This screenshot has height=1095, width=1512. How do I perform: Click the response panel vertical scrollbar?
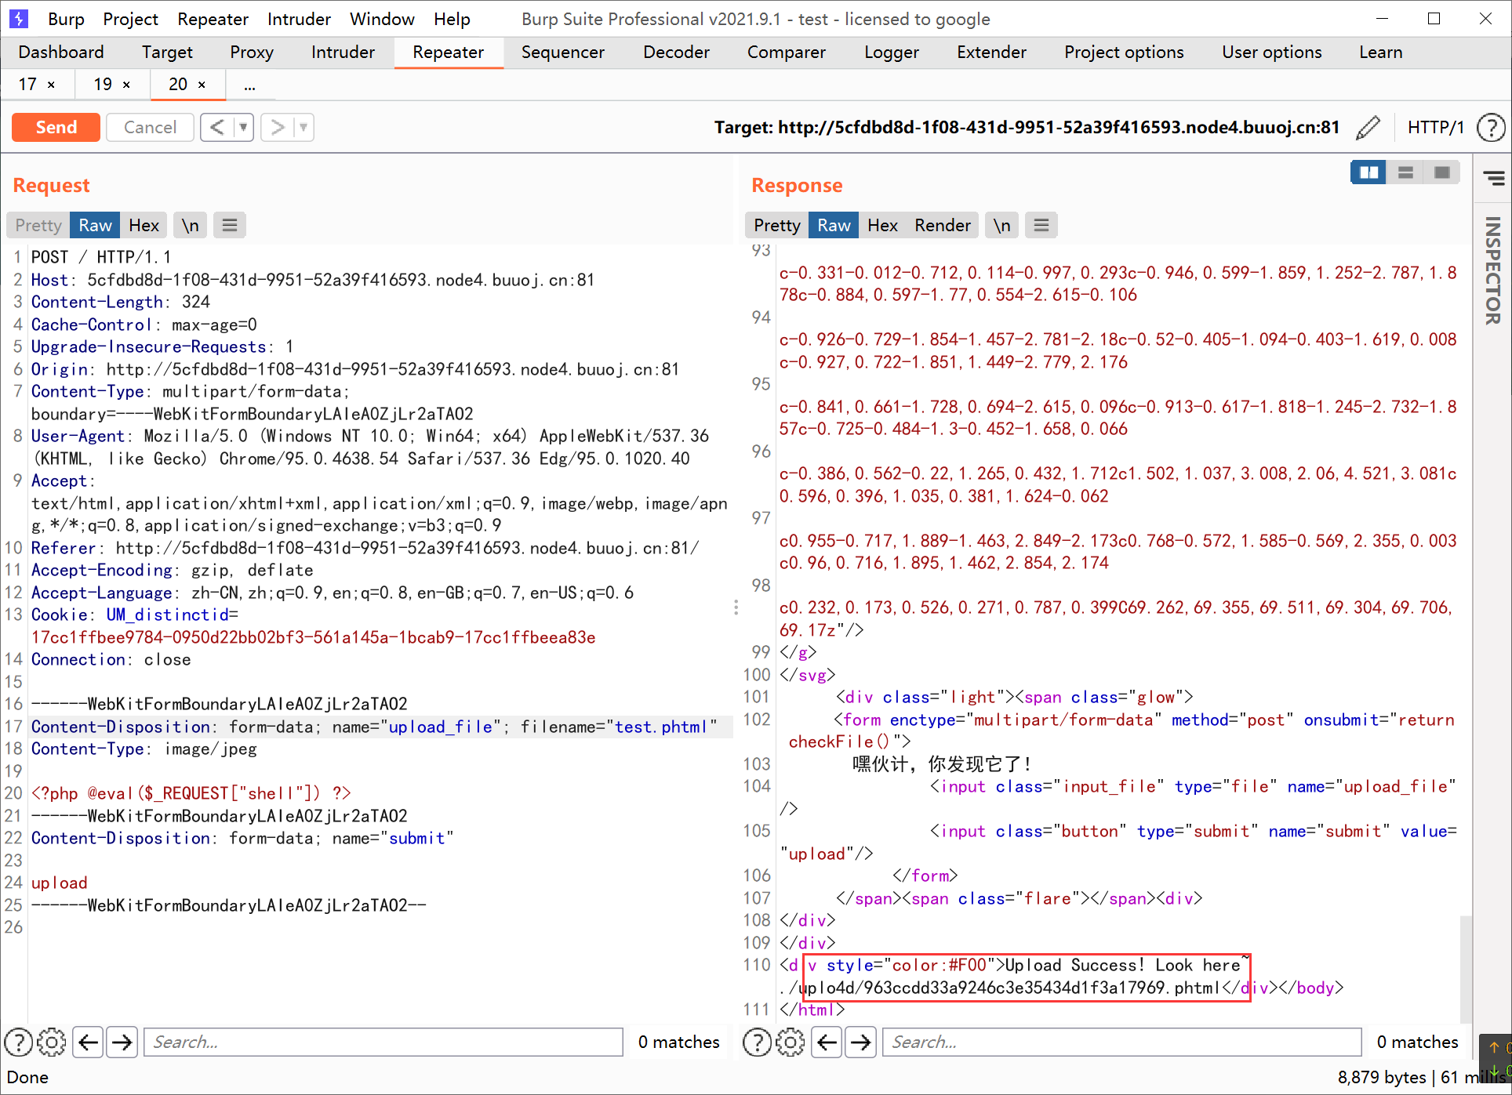point(1465,968)
